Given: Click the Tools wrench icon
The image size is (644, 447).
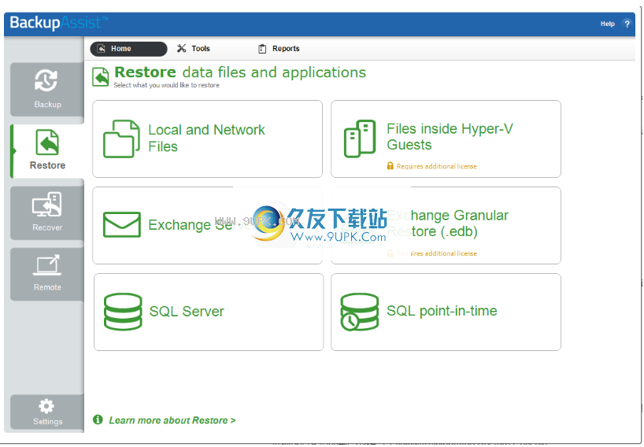Looking at the screenshot, I should point(181,49).
